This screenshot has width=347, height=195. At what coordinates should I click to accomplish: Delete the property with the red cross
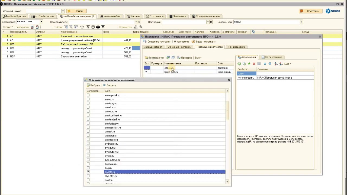point(254,64)
